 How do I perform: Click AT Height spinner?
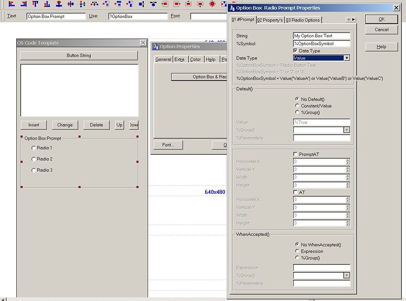[x=348, y=223]
